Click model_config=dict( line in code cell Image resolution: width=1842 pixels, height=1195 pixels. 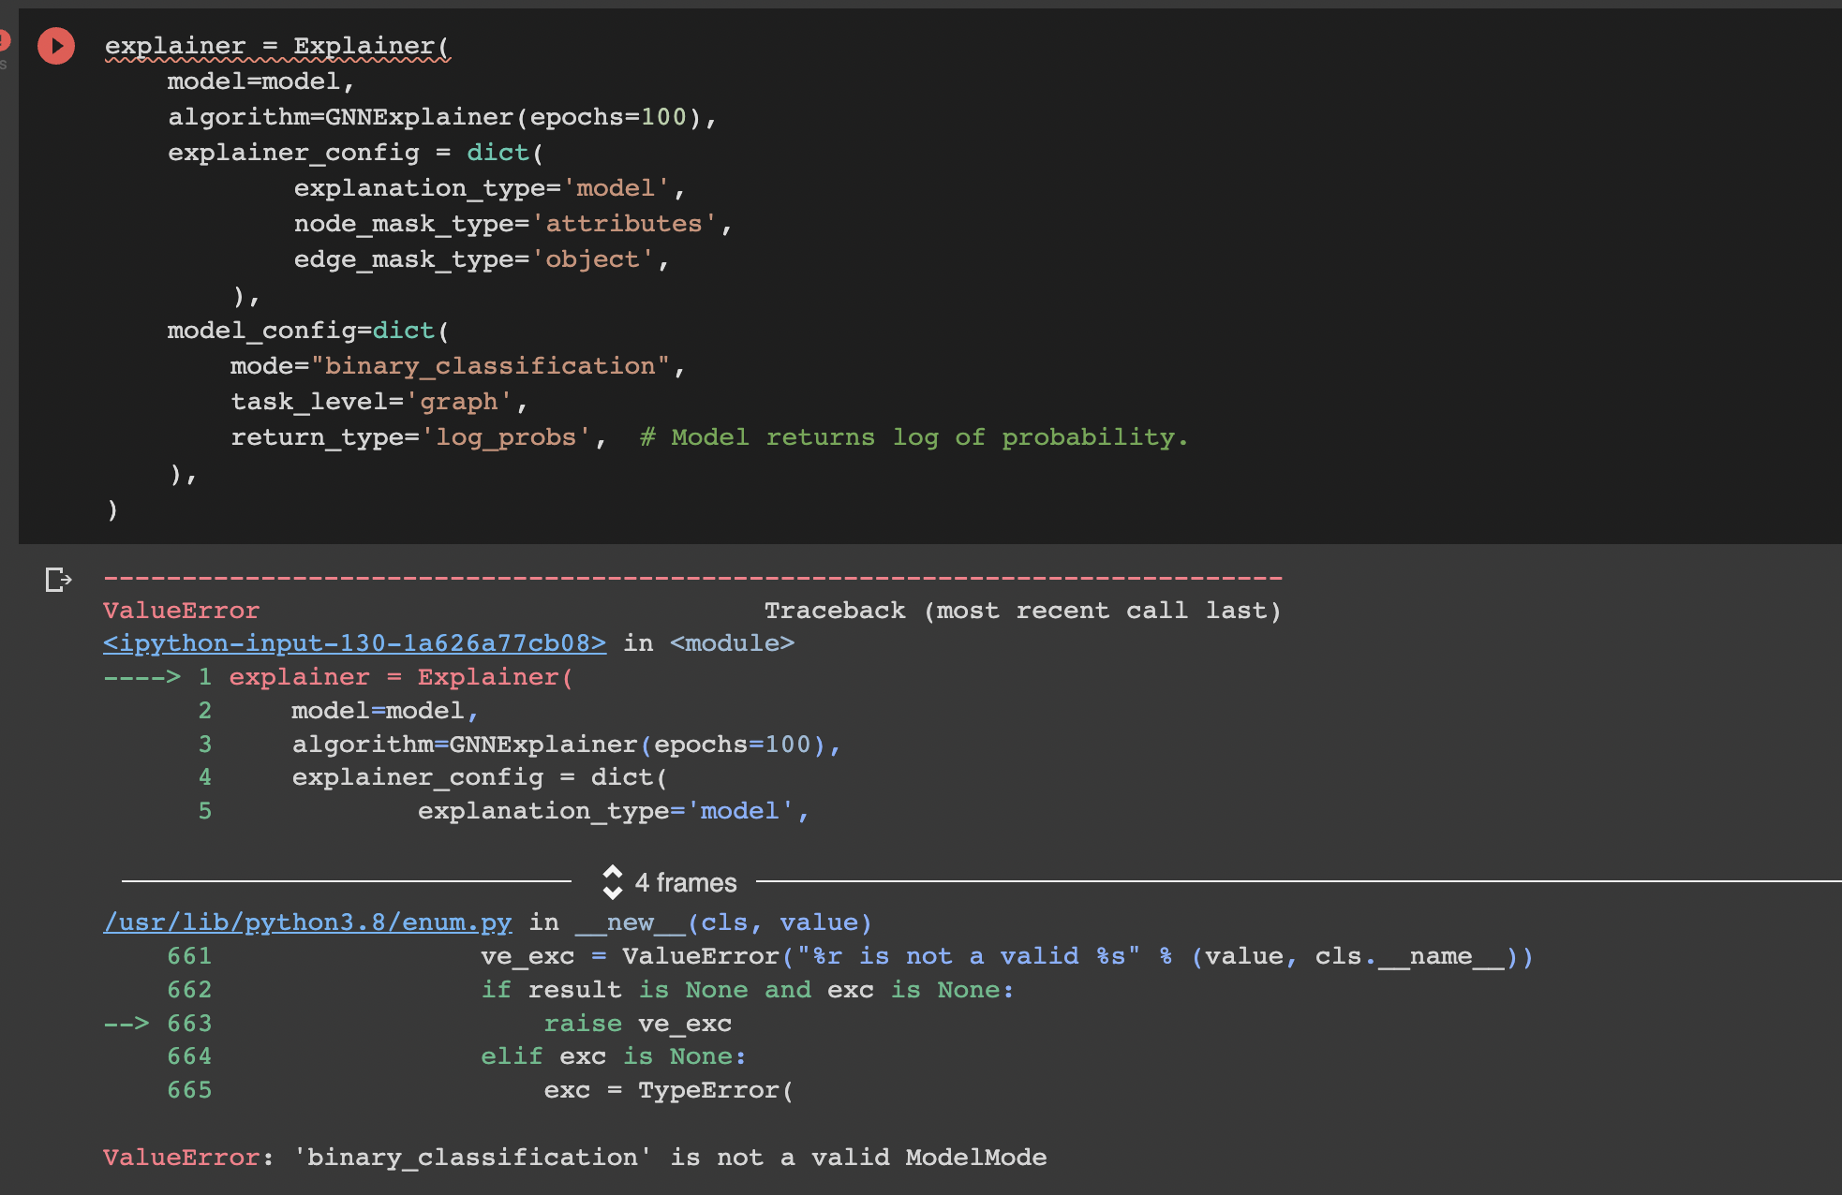tap(308, 331)
